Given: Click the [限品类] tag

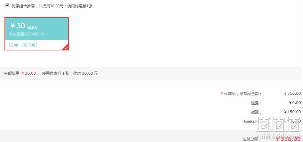Looking at the screenshot, I should pos(29,45).
